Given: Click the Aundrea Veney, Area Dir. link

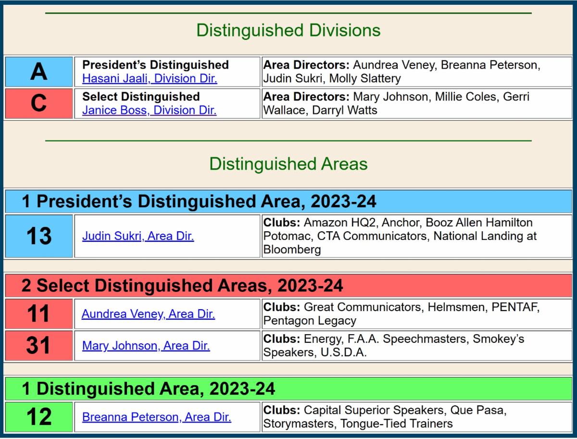Looking at the screenshot, I should coord(148,314).
